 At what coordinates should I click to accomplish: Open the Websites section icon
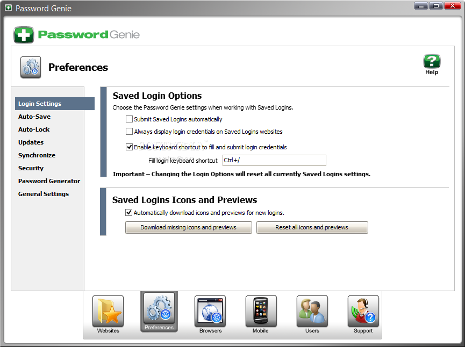coord(108,311)
